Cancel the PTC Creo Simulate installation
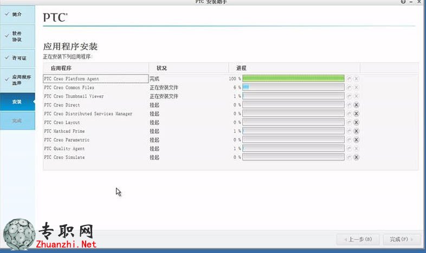 pyautogui.click(x=356, y=157)
